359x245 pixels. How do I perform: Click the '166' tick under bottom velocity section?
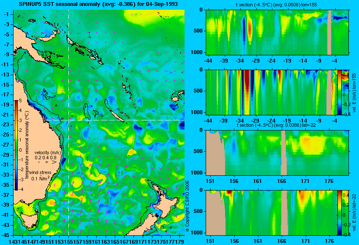(x=282, y=241)
